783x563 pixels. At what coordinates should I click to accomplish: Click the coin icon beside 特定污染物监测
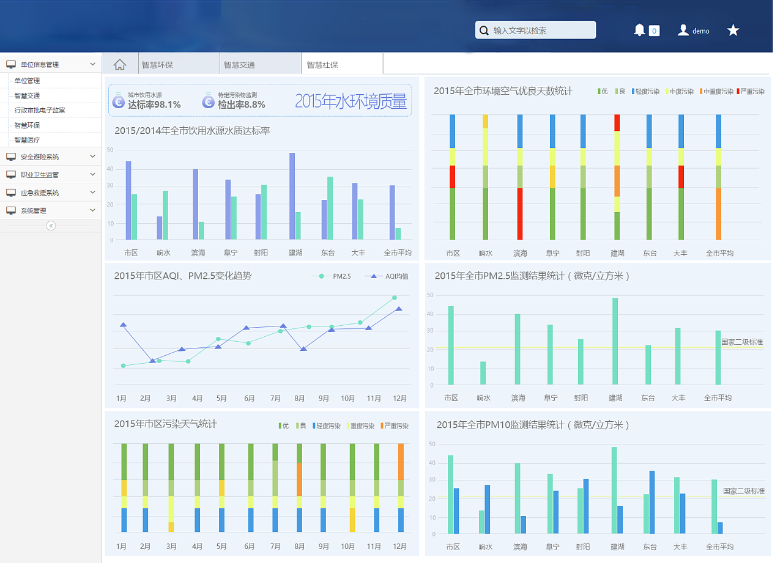209,100
